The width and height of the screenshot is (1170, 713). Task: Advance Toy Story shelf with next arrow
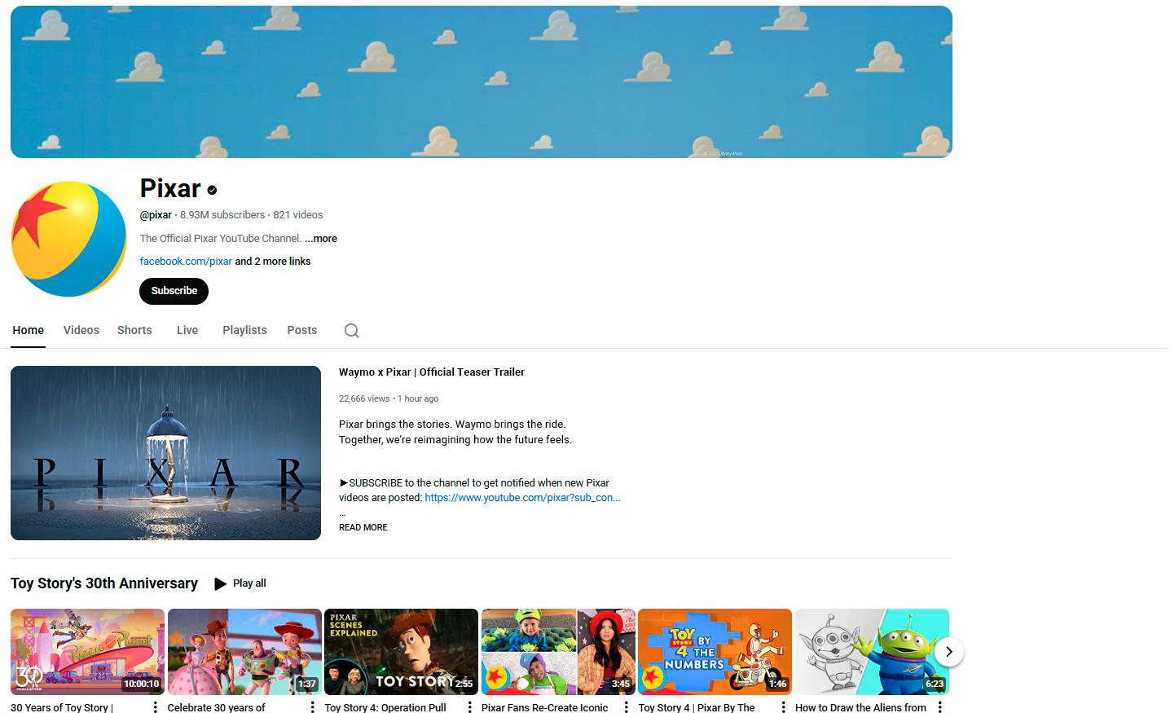(x=948, y=652)
